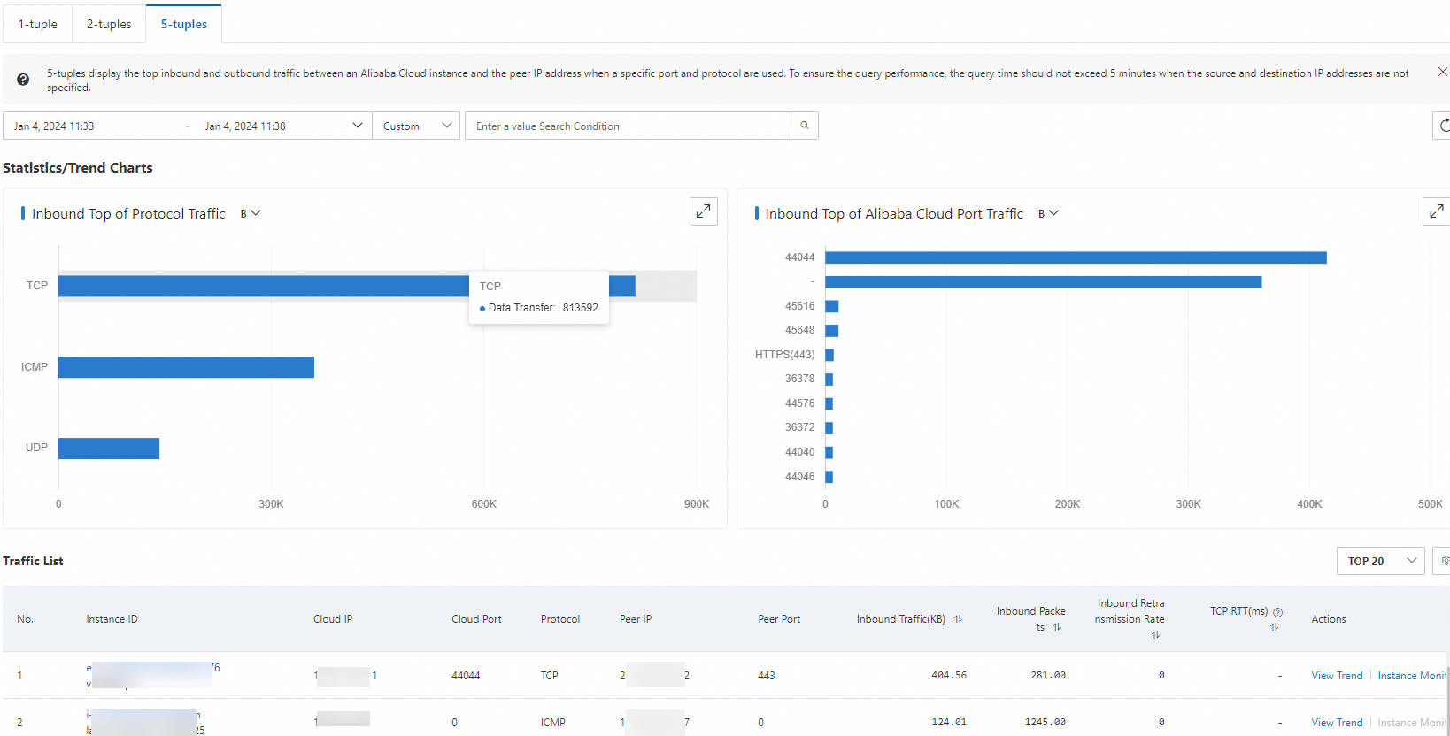Sort by Inbound Retransmission Rate
The height and width of the screenshot is (736, 1450).
pyautogui.click(x=1155, y=635)
